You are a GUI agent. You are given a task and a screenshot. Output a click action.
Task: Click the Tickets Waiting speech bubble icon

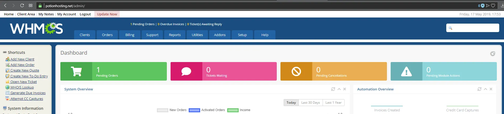click(x=186, y=71)
